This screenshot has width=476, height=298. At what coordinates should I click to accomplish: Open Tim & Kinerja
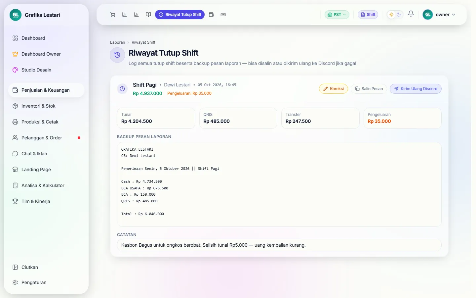point(46,201)
